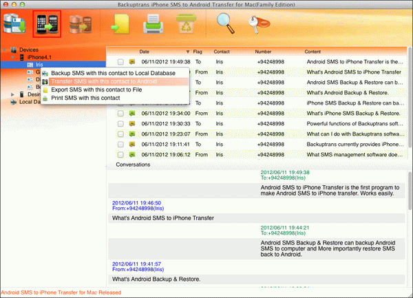Click the printer toolbar icon
This screenshot has width=413, height=298.
[153, 24]
